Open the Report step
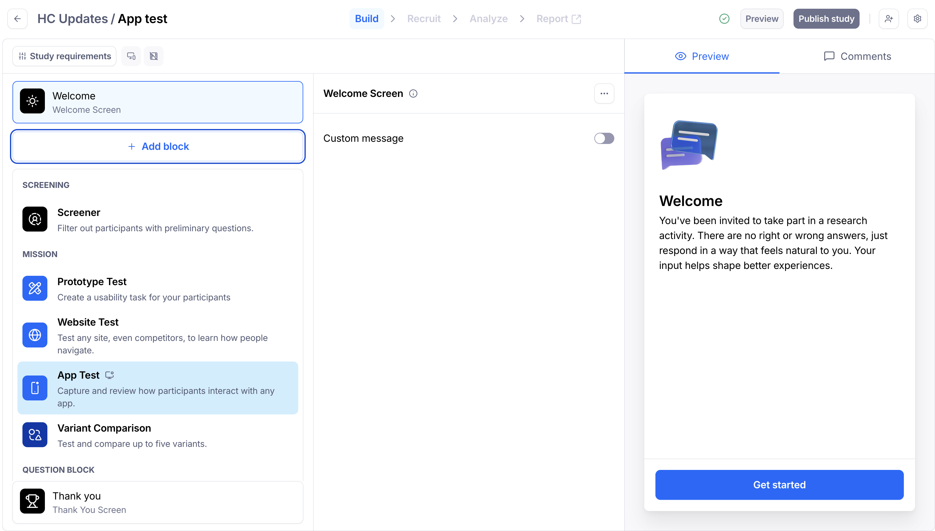Screen dimensions: 935x531 (558, 19)
